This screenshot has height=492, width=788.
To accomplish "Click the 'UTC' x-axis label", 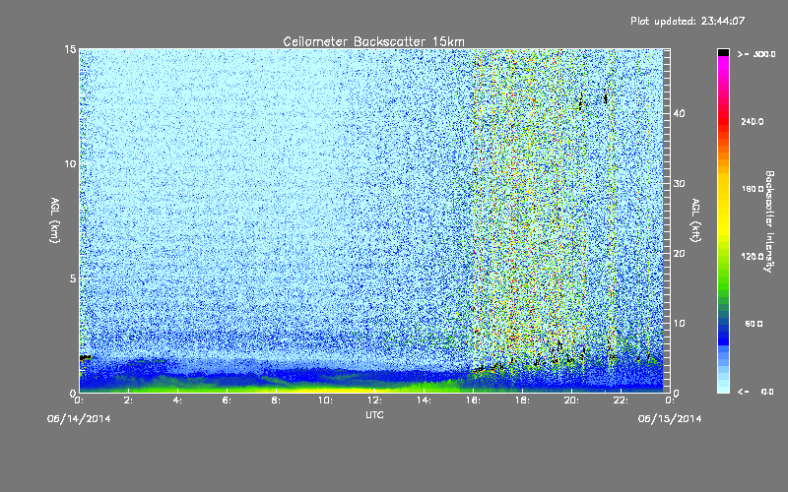I will (x=374, y=414).
